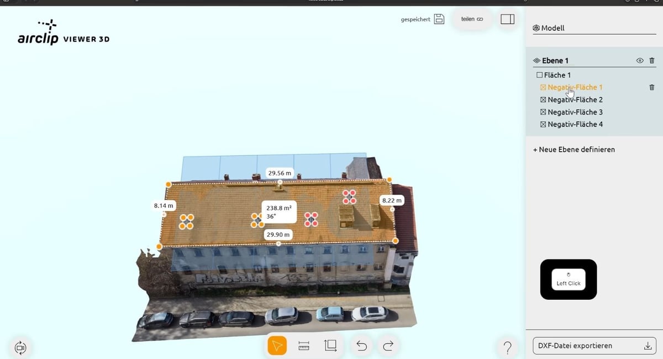663x359 pixels.
Task: Delete Ebene 1 using its trash icon
Action: pyautogui.click(x=652, y=61)
